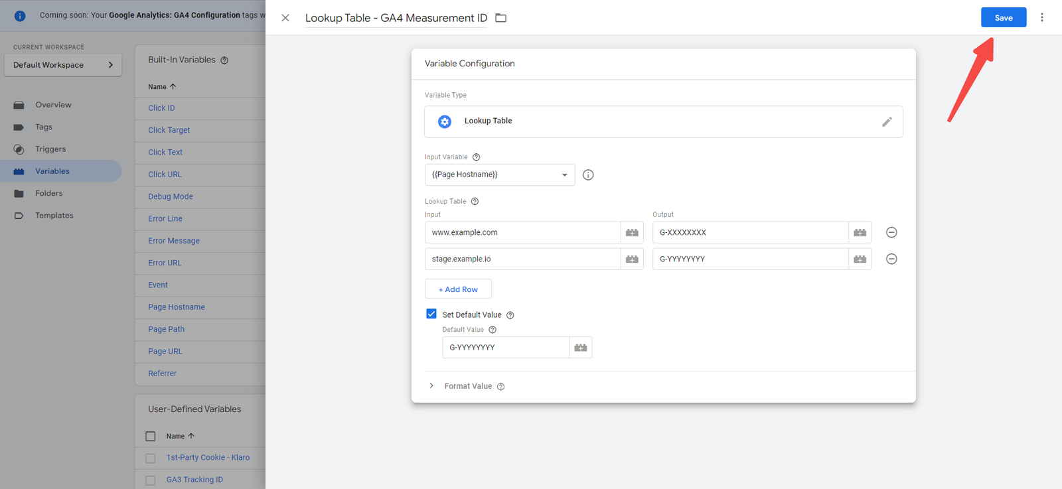
Task: Open the Default Workspace selector
Action: (63, 65)
